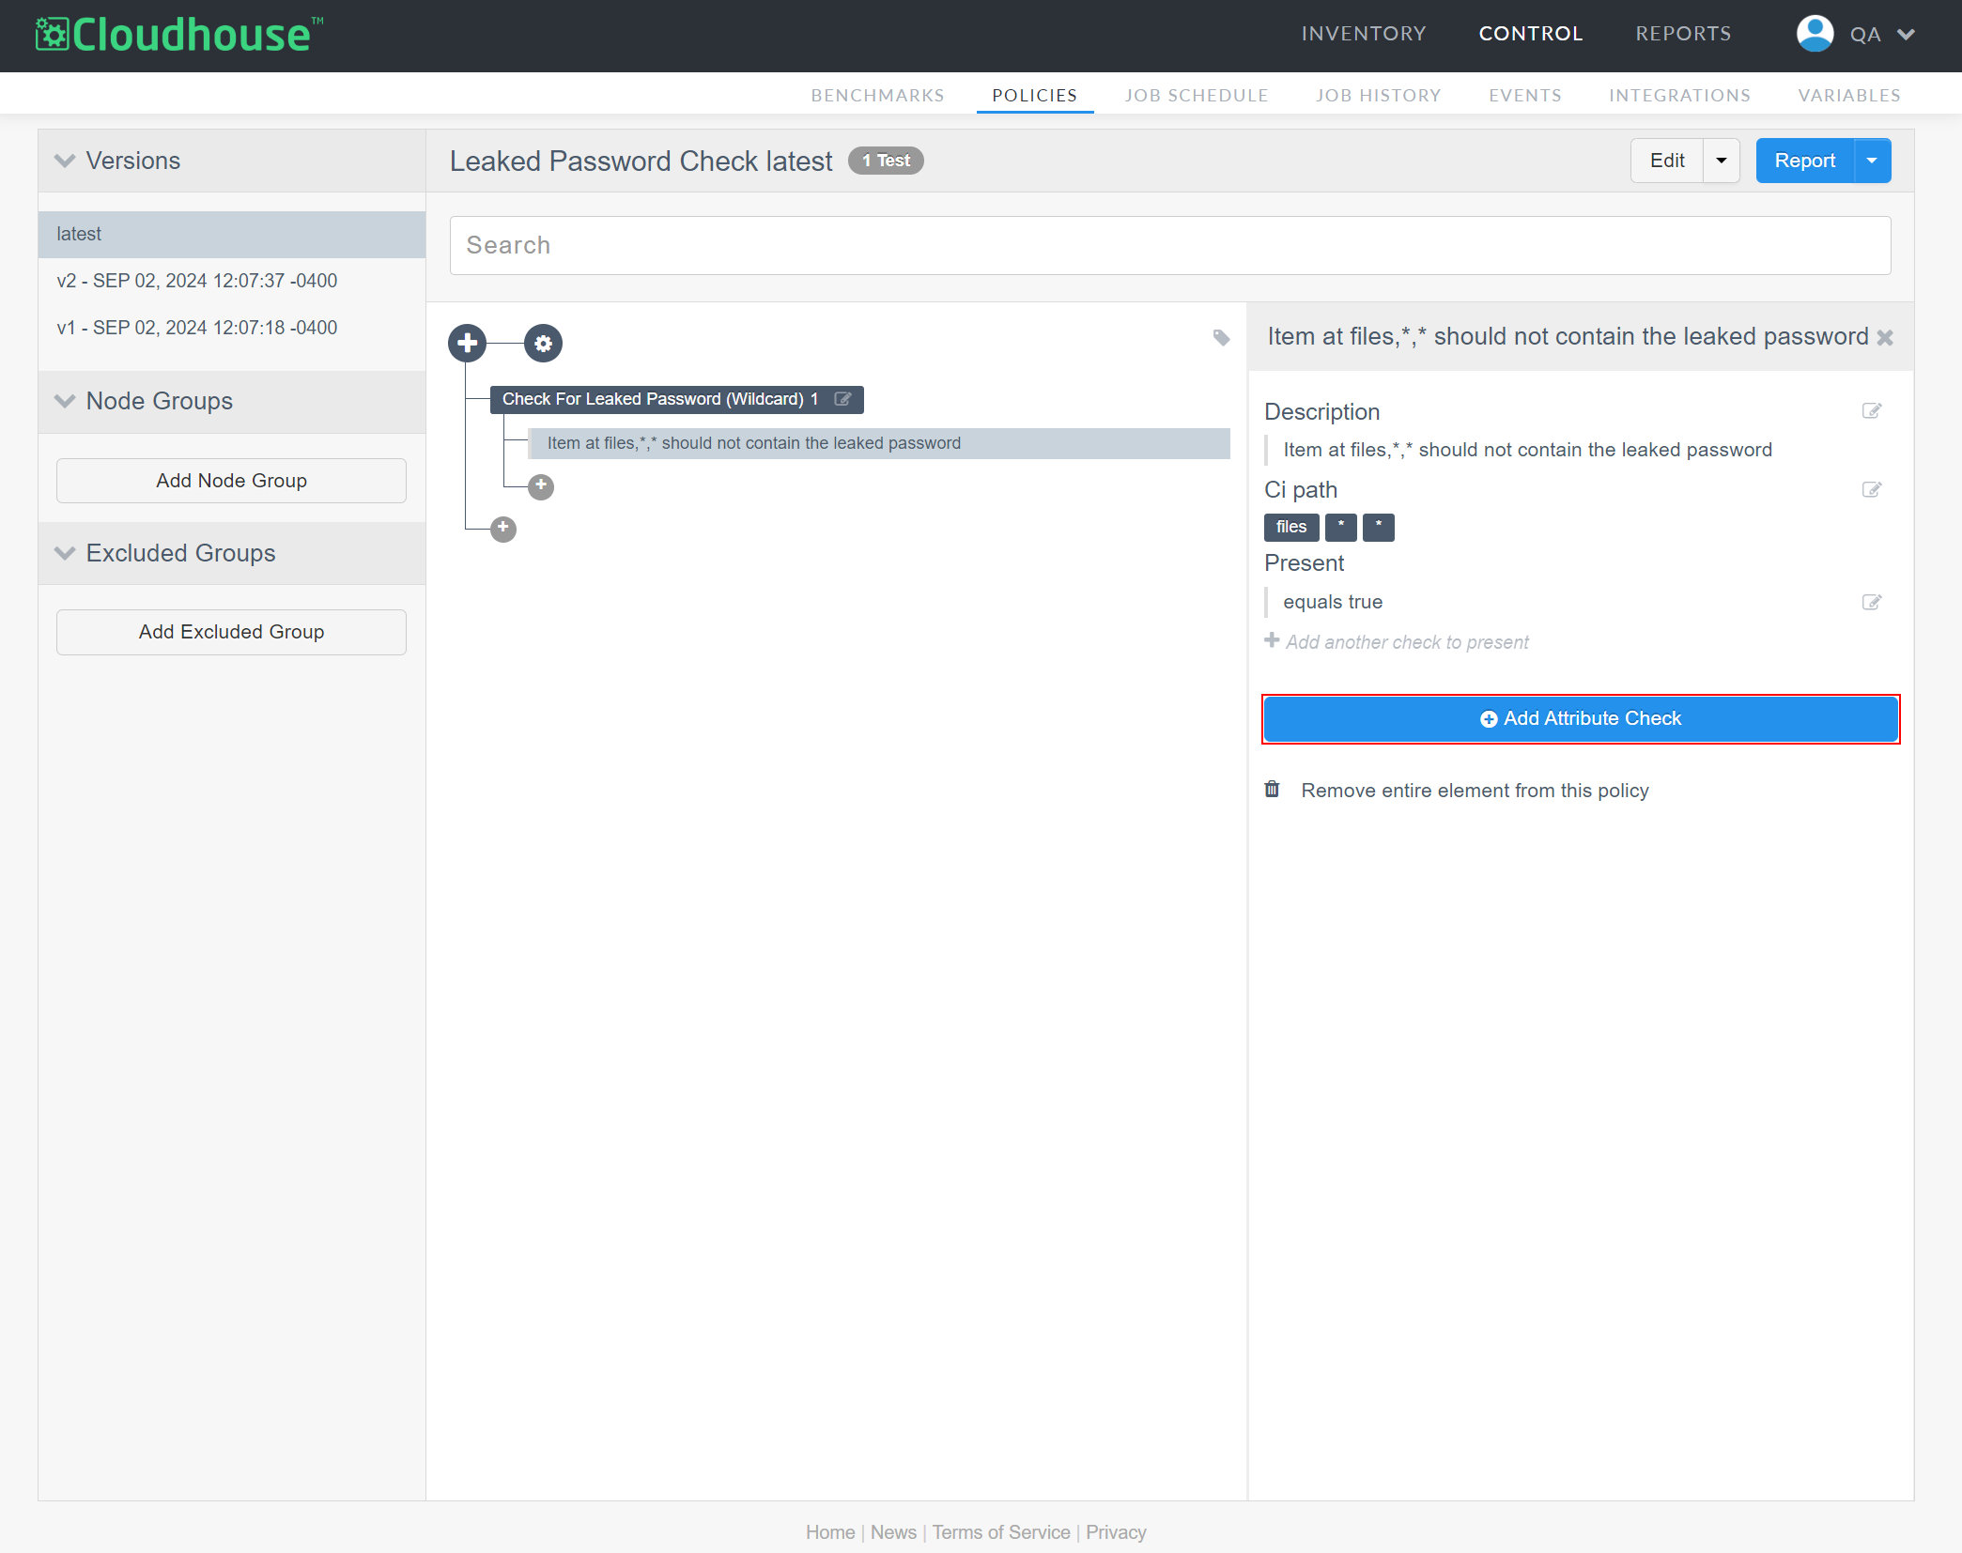The width and height of the screenshot is (1962, 1553).
Task: Switch to the POLICIES tab
Action: [1035, 95]
